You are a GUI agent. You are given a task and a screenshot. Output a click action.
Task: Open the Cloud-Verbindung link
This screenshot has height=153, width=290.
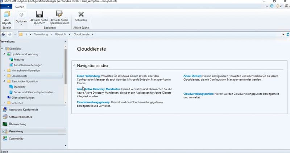[x=88, y=76]
